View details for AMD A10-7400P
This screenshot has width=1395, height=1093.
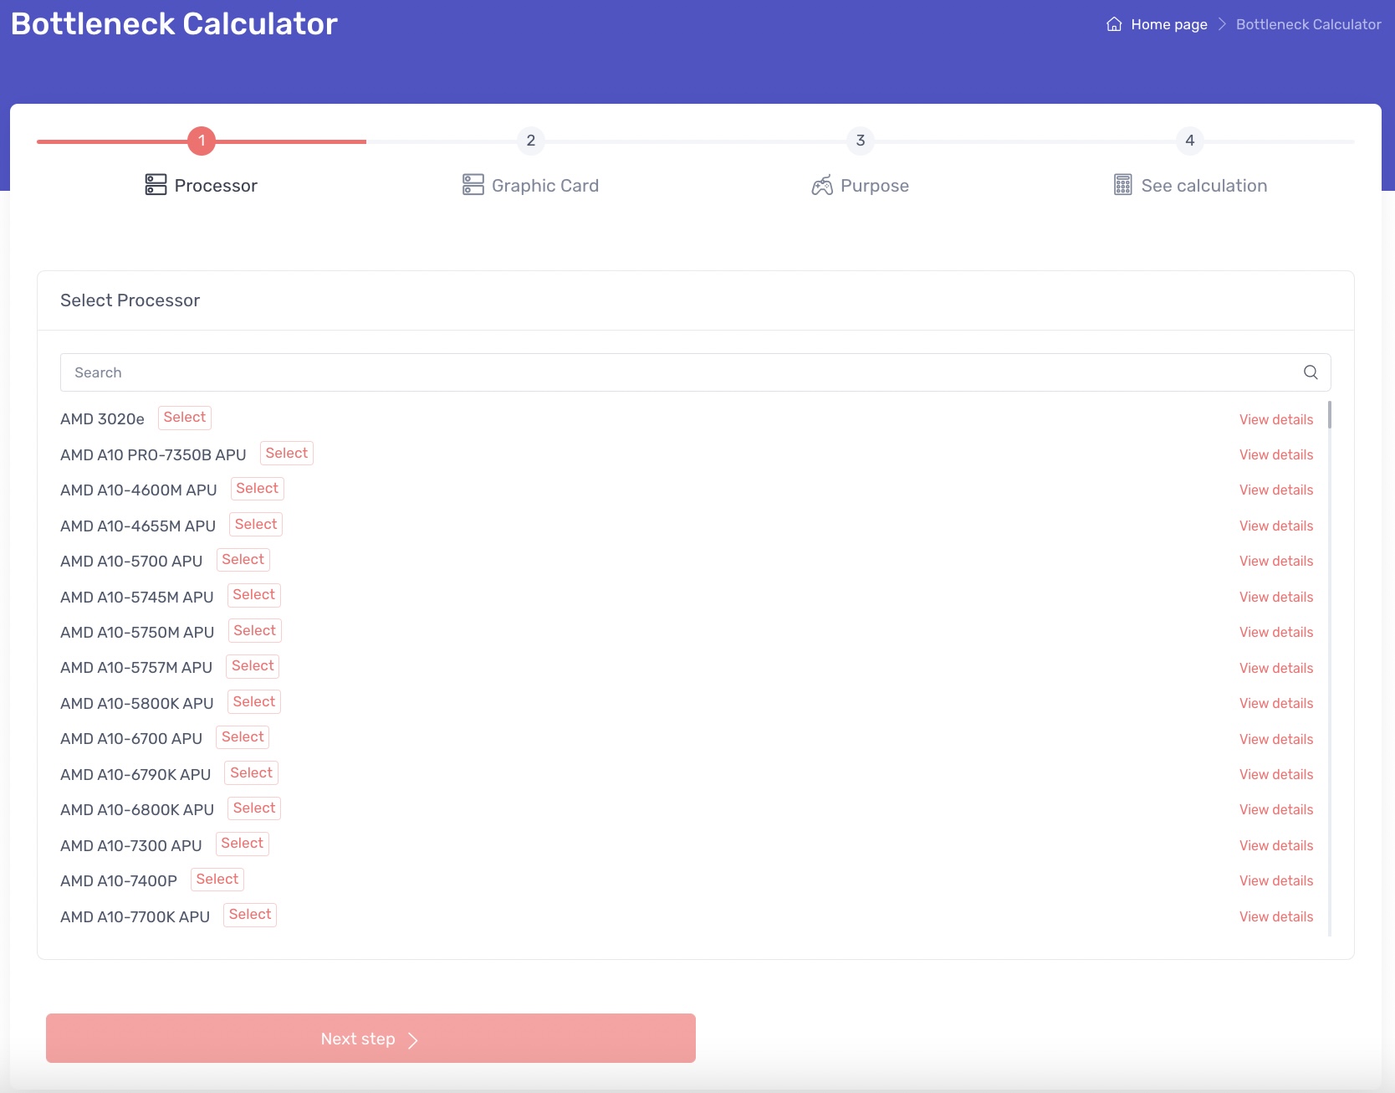coord(1276,880)
